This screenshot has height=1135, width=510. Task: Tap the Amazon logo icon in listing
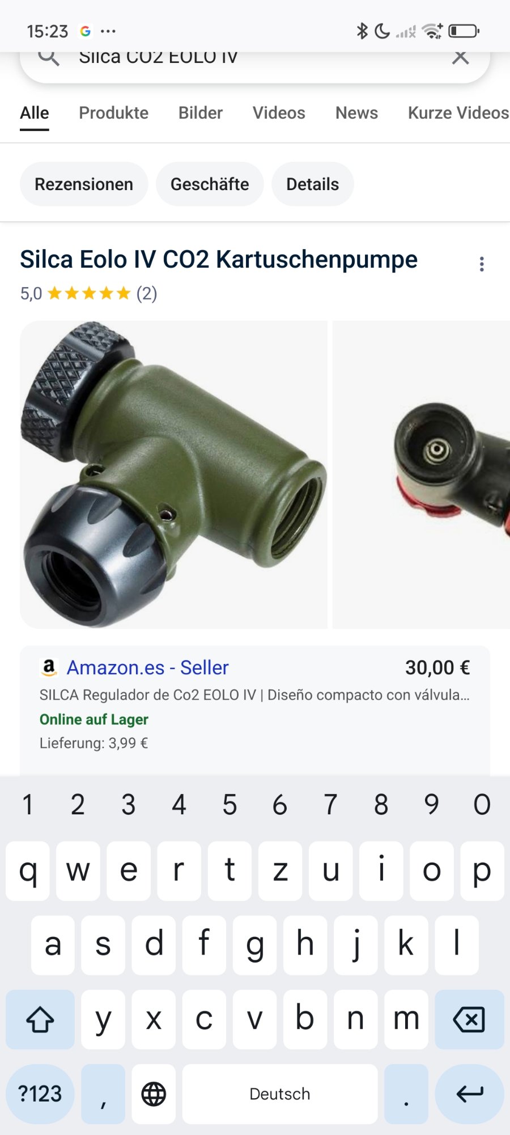(49, 667)
